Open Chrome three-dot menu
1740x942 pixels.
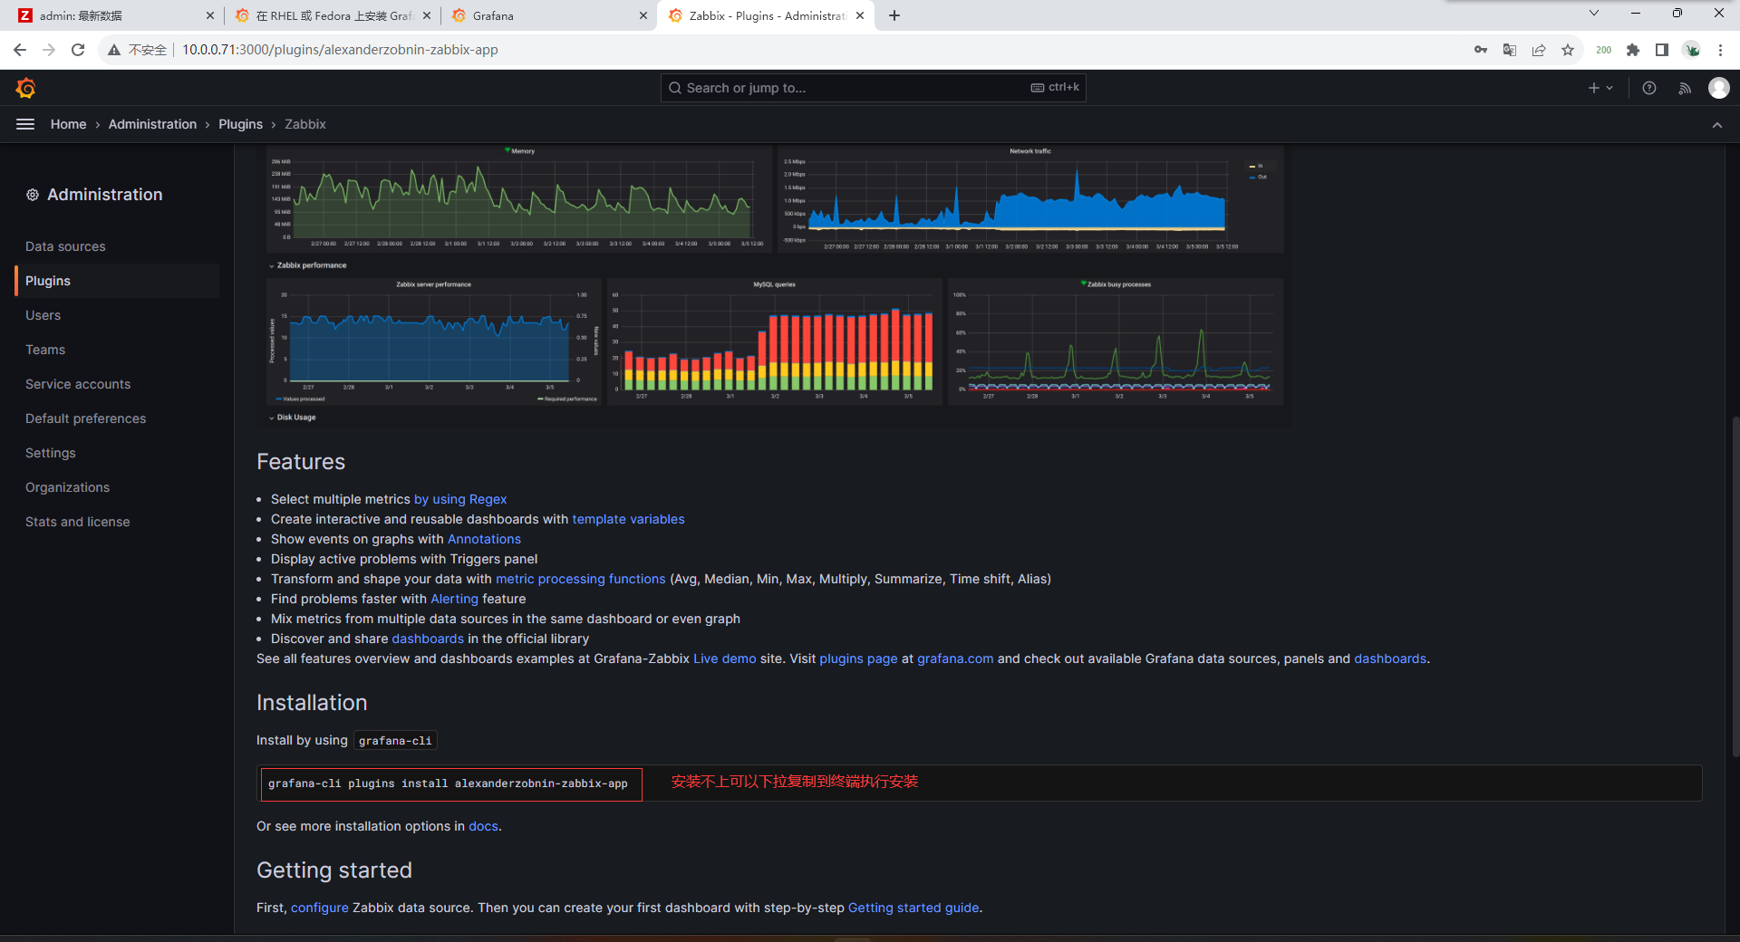(x=1720, y=50)
